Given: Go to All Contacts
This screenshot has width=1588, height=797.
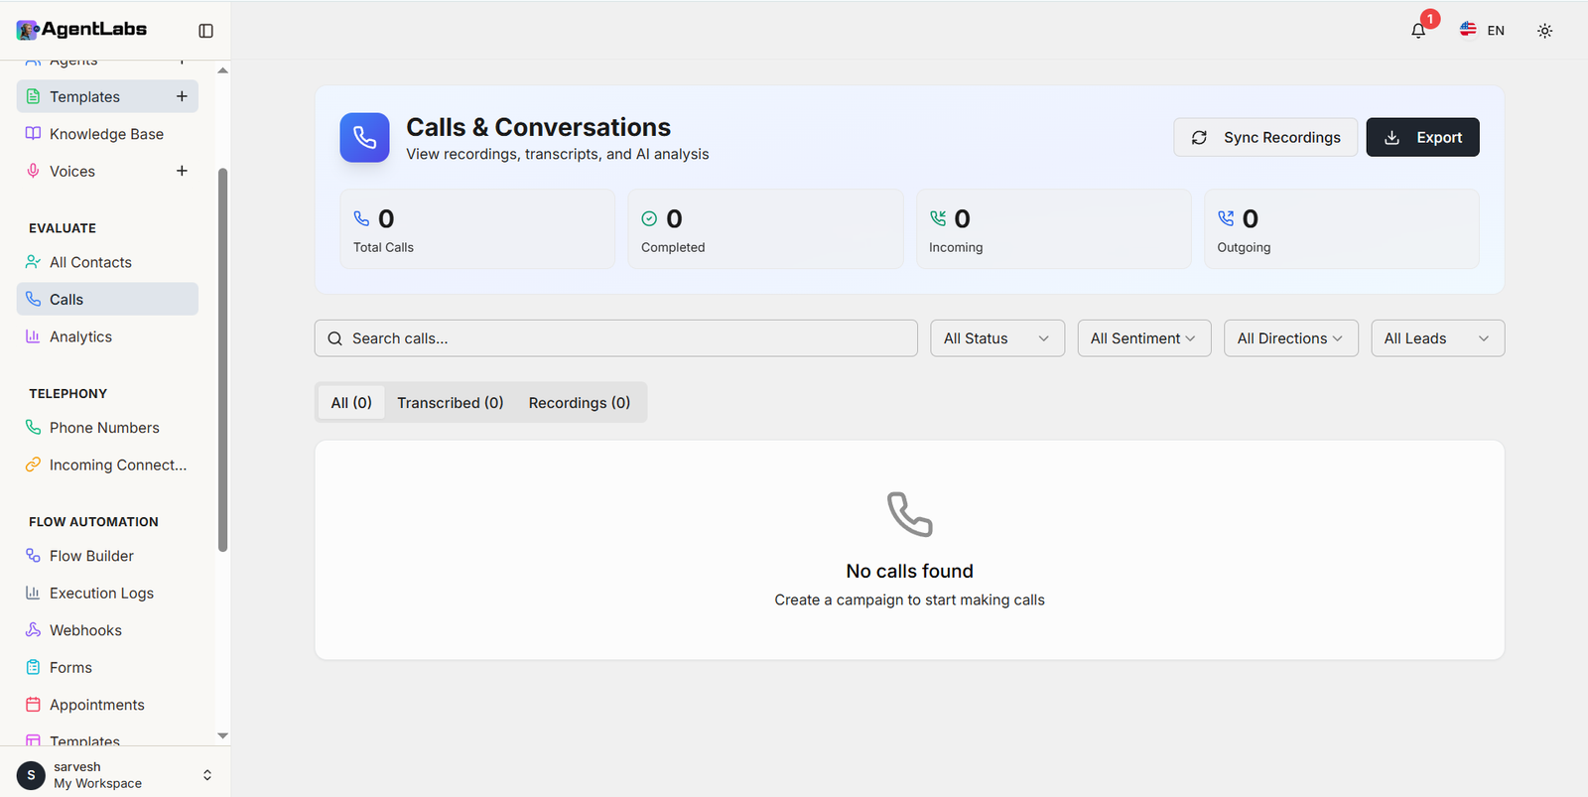Looking at the screenshot, I should (107, 262).
